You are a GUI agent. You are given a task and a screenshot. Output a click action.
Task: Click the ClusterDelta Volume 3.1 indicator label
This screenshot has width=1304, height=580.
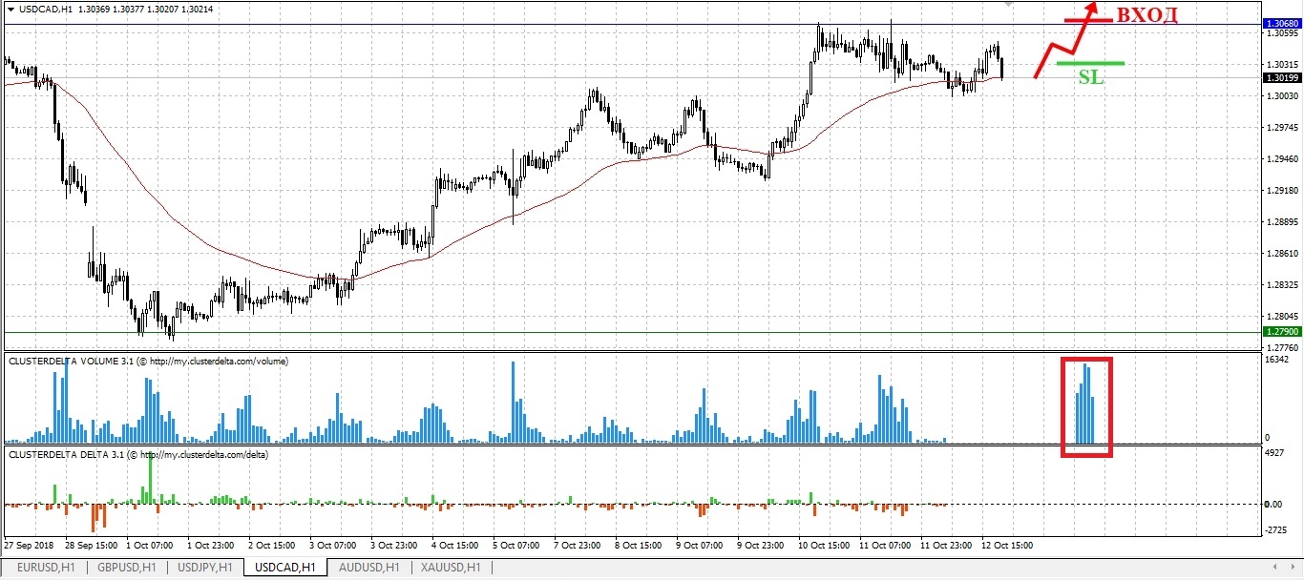[x=148, y=362]
